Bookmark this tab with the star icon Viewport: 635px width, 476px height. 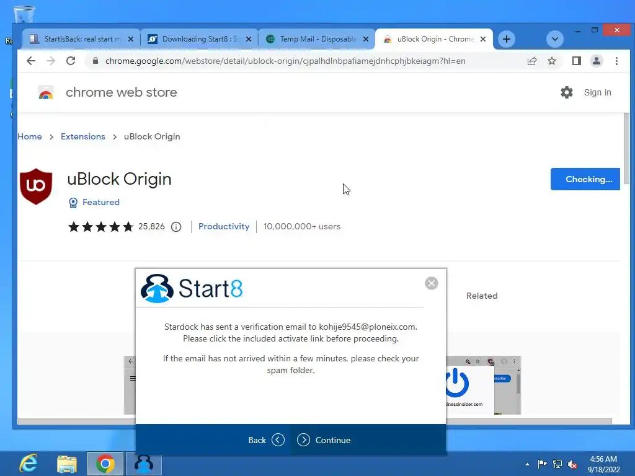tap(551, 61)
